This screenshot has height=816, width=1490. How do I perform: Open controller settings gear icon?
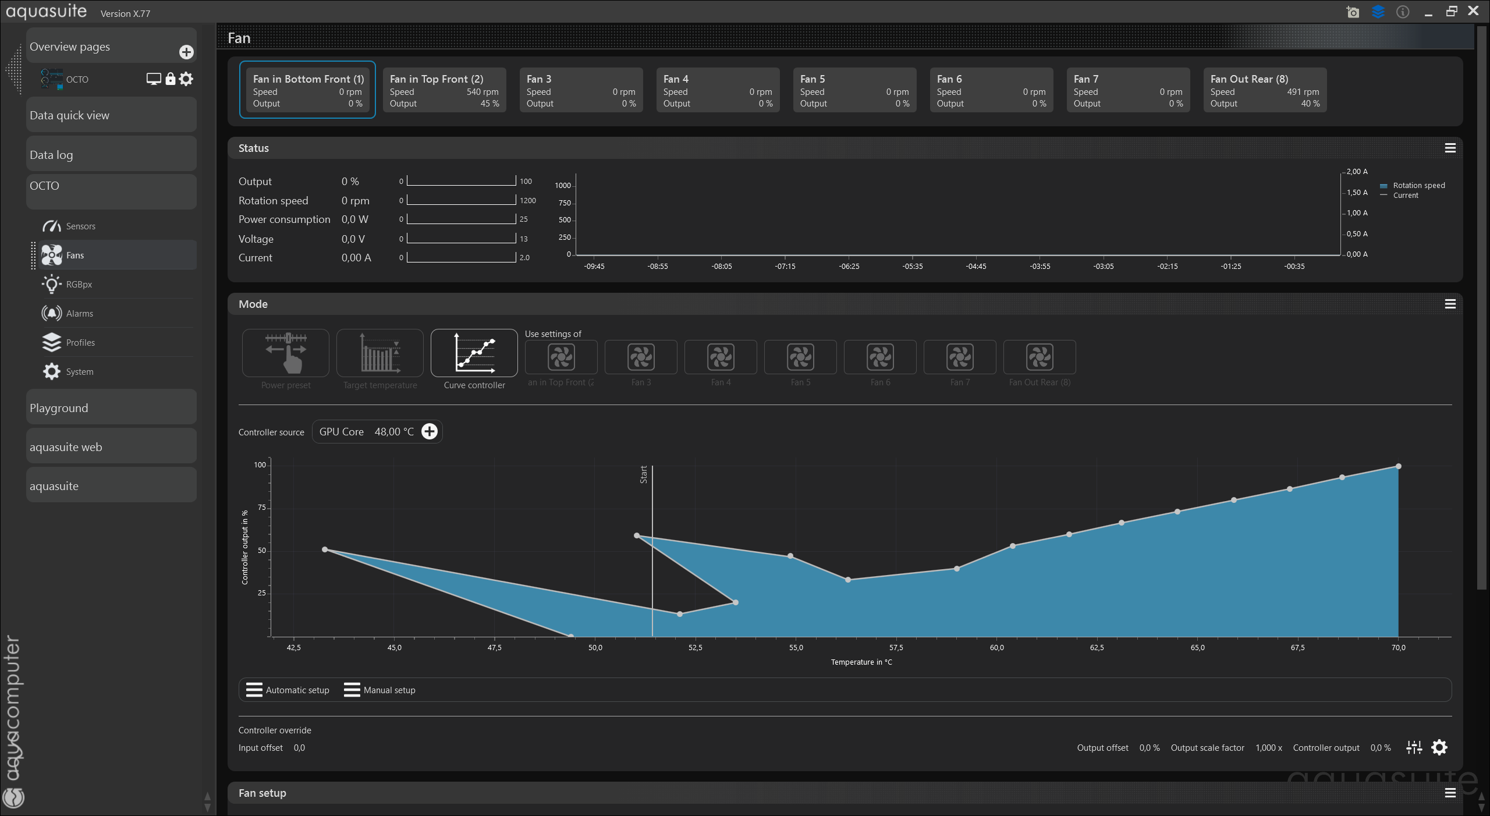(1439, 747)
